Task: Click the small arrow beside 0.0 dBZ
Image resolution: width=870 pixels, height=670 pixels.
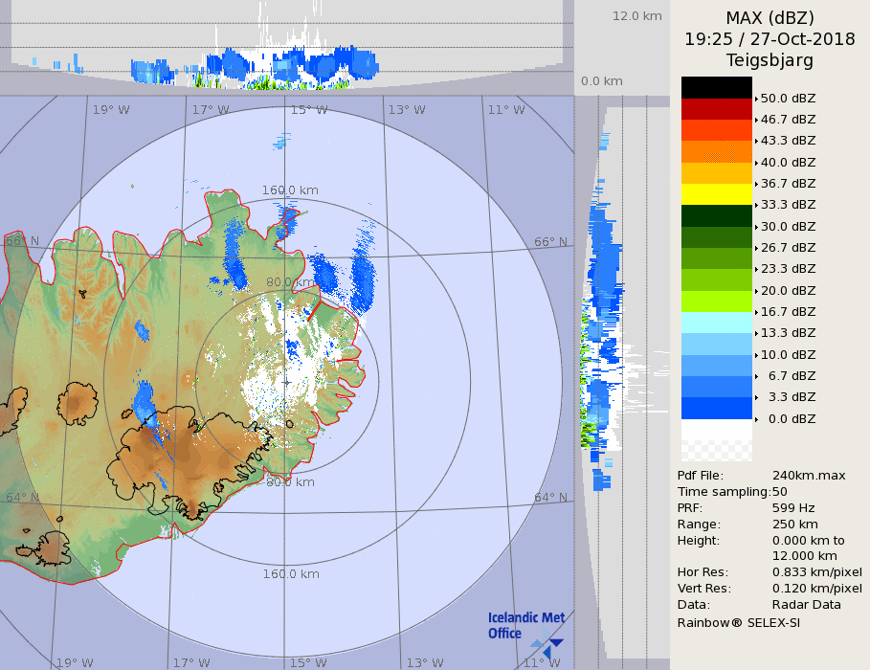Action: pyautogui.click(x=756, y=419)
